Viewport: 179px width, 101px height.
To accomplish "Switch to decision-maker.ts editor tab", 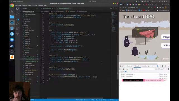I will [x=64, y=8].
